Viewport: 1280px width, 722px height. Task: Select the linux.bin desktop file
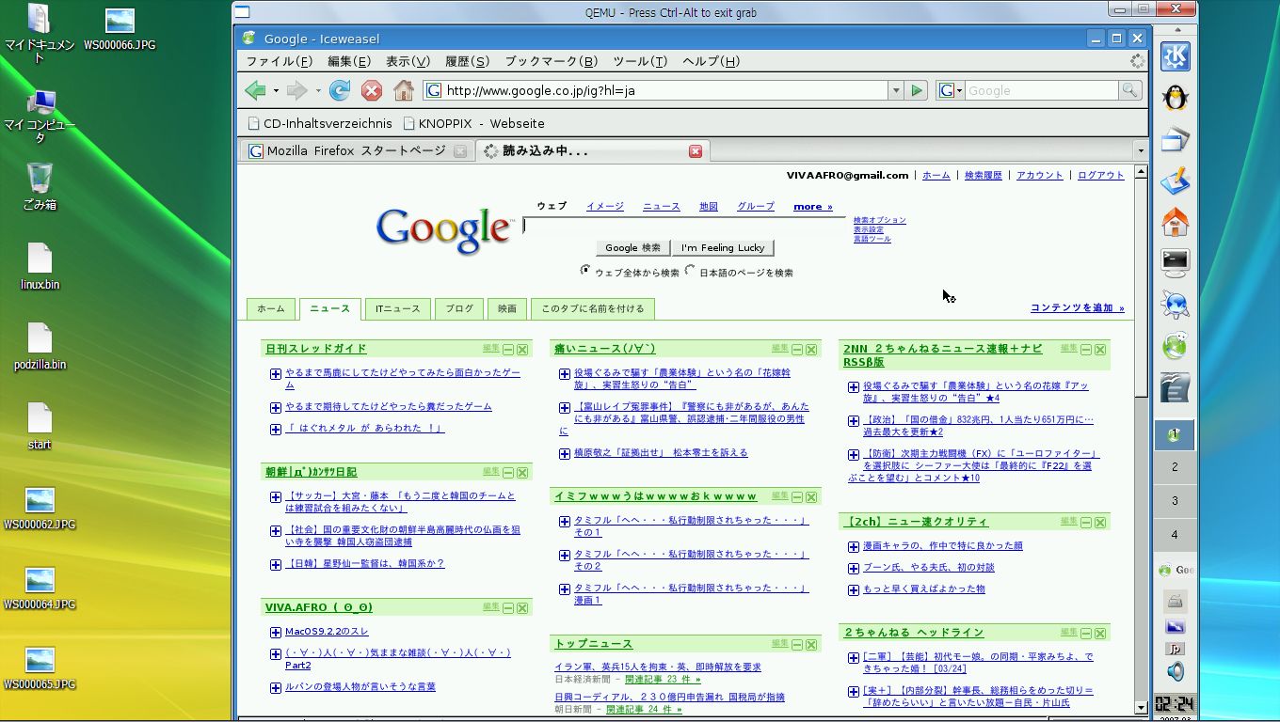tap(40, 267)
